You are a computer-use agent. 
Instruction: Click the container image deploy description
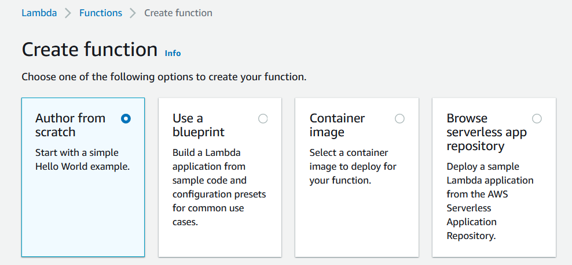point(353,166)
